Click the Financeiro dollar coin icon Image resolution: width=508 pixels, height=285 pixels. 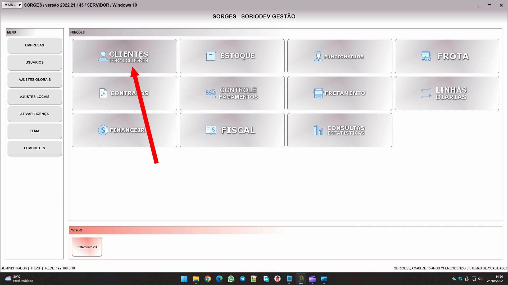point(103,130)
